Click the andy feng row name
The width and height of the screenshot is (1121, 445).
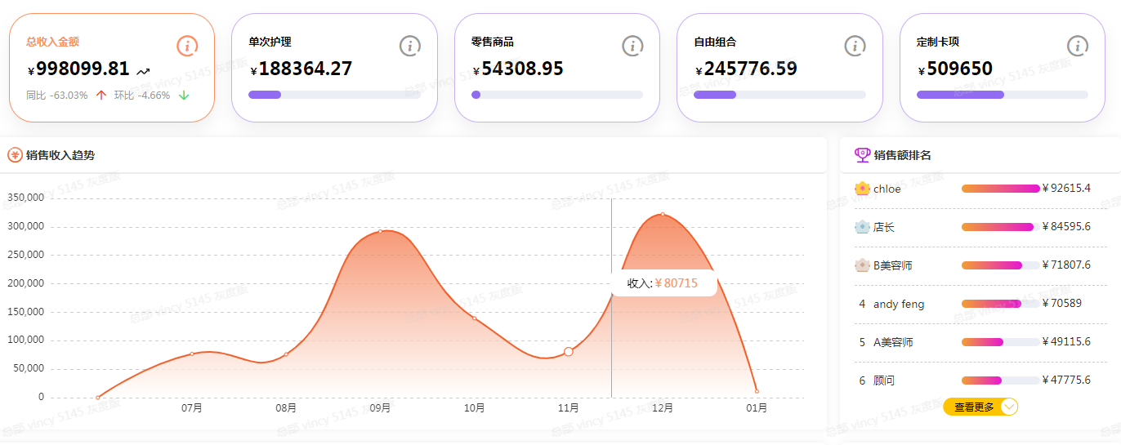[x=899, y=304]
